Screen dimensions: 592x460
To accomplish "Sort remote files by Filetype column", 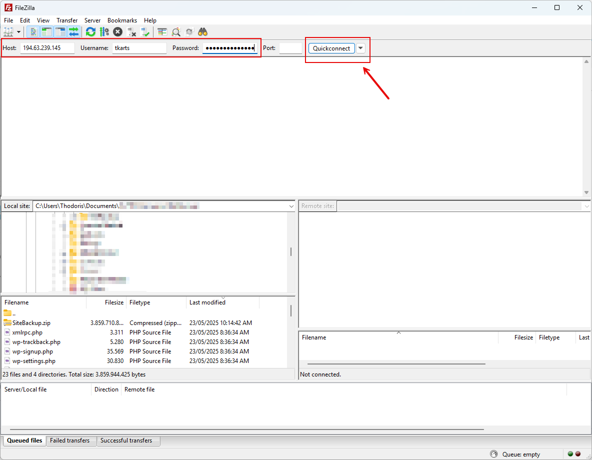I will 556,337.
